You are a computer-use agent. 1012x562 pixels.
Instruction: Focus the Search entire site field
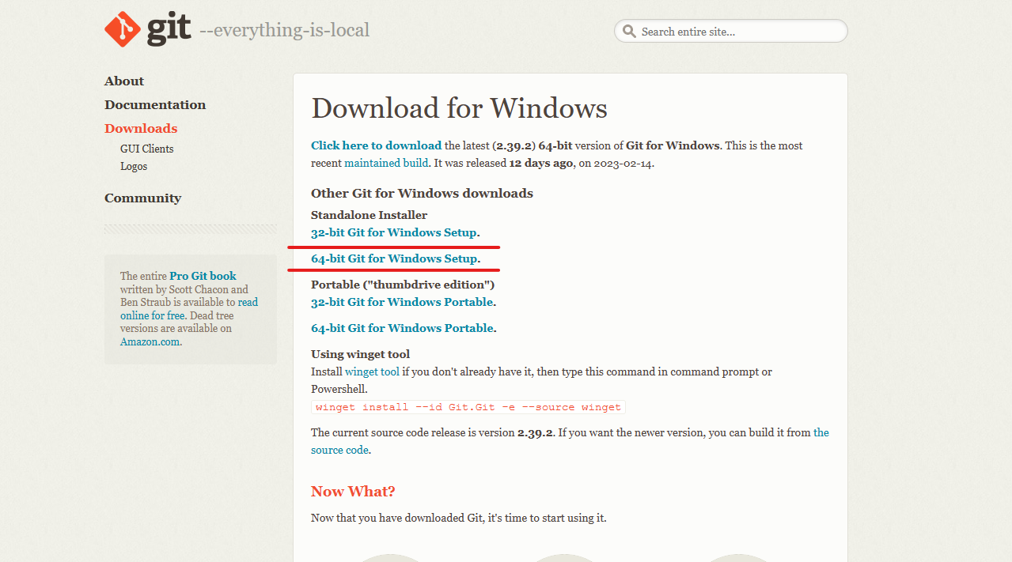click(730, 32)
